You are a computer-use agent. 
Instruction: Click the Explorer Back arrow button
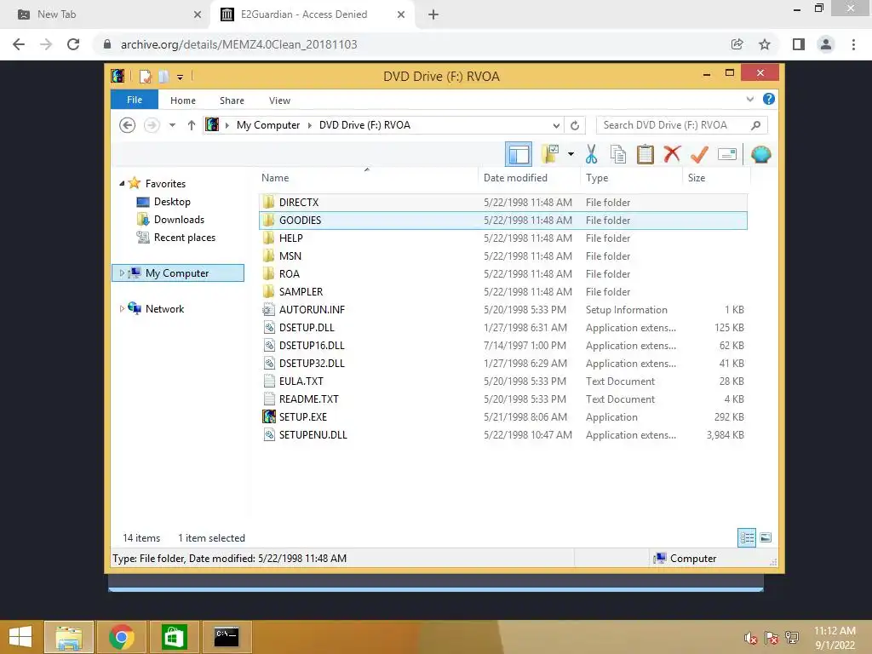pyautogui.click(x=128, y=125)
